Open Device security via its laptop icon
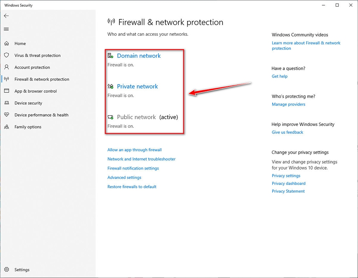The height and width of the screenshot is (278, 358). tap(7, 103)
